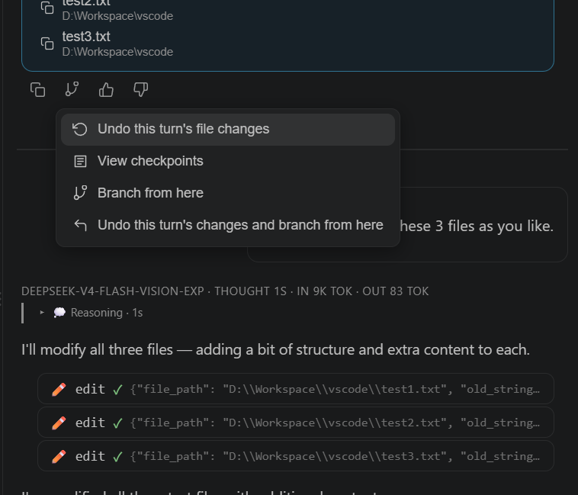
Task: Select Undo this turn's changes and branch from here
Action: point(228,225)
